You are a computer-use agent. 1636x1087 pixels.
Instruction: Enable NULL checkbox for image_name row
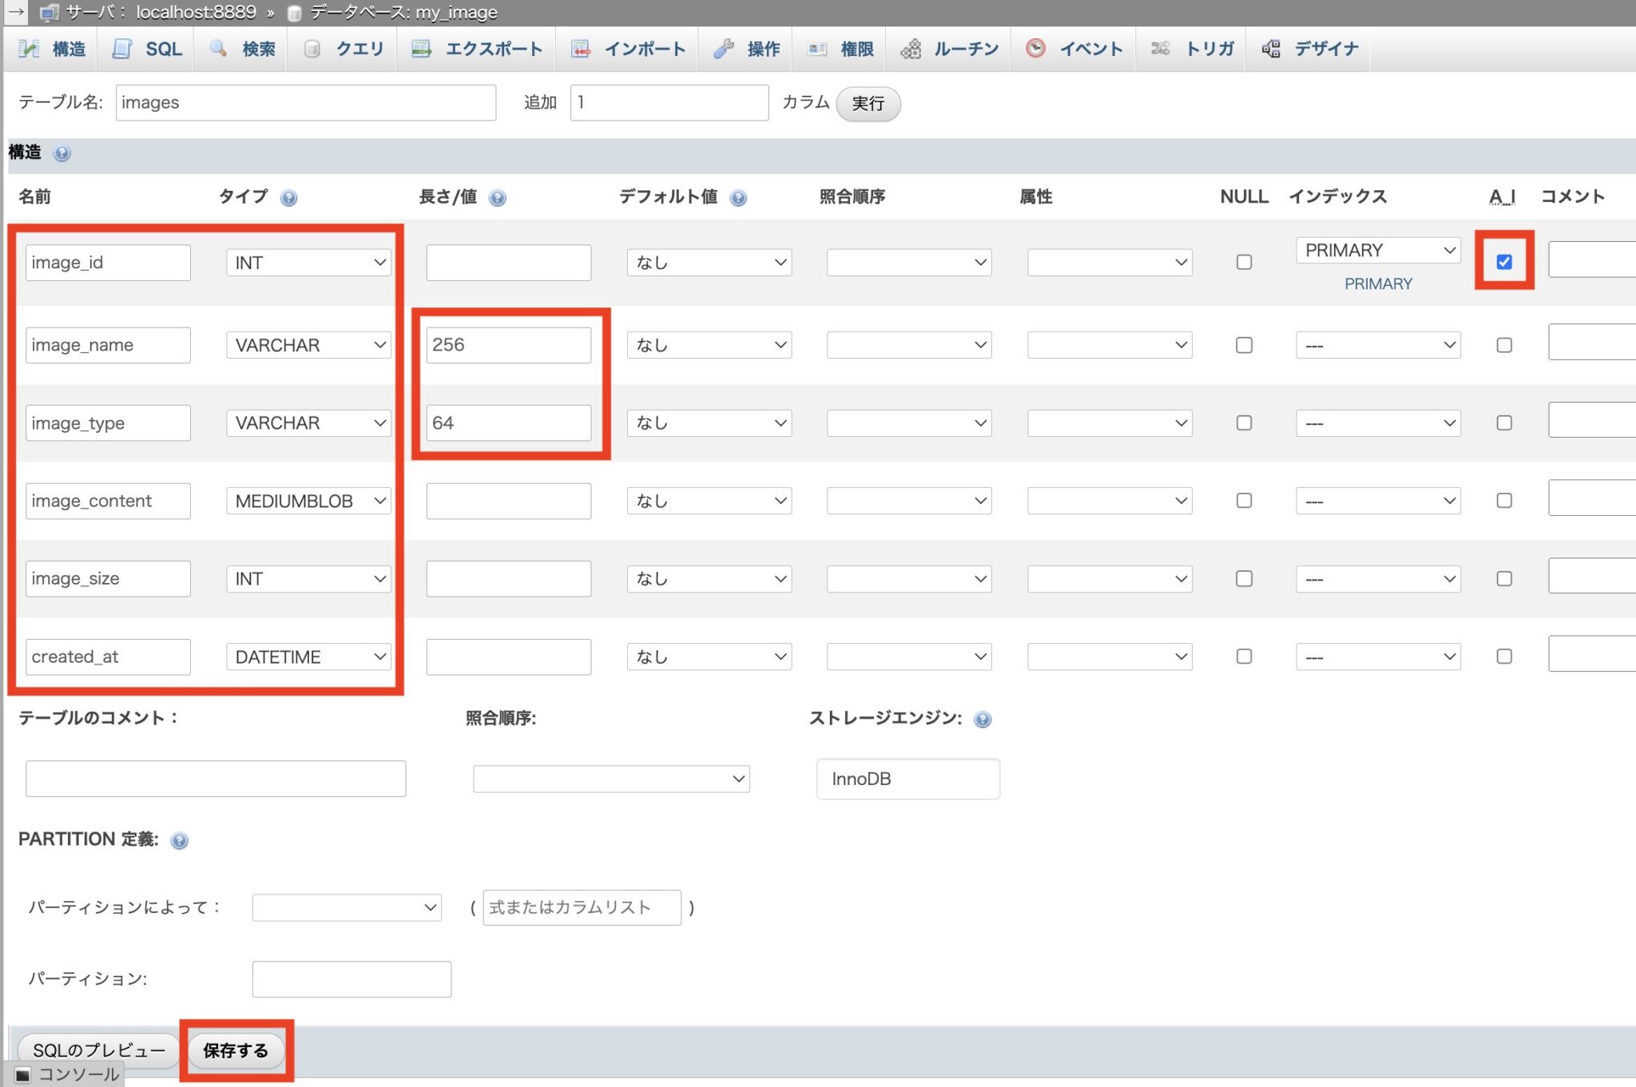click(x=1243, y=345)
